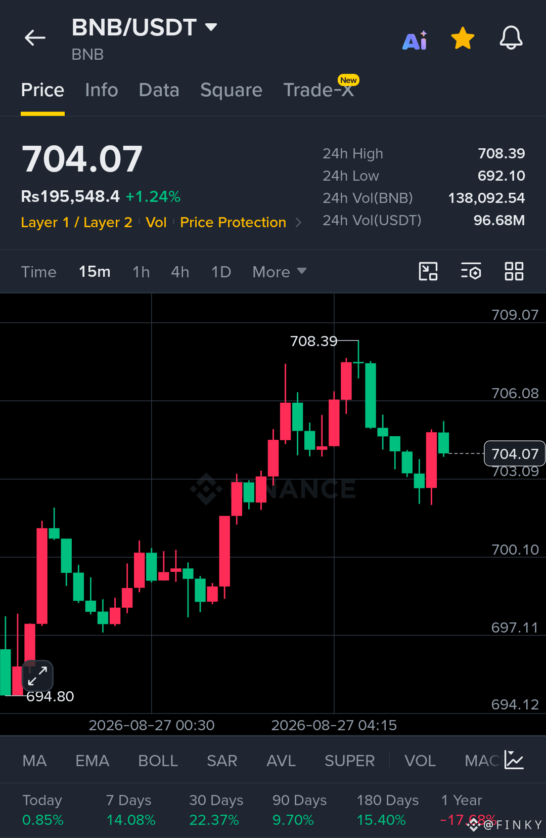Switch to the Price tab
The height and width of the screenshot is (838, 546).
(42, 90)
